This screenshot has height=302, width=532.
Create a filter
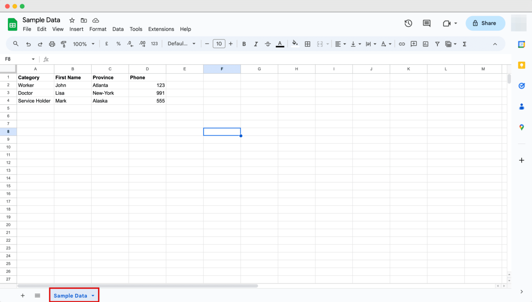(437, 44)
